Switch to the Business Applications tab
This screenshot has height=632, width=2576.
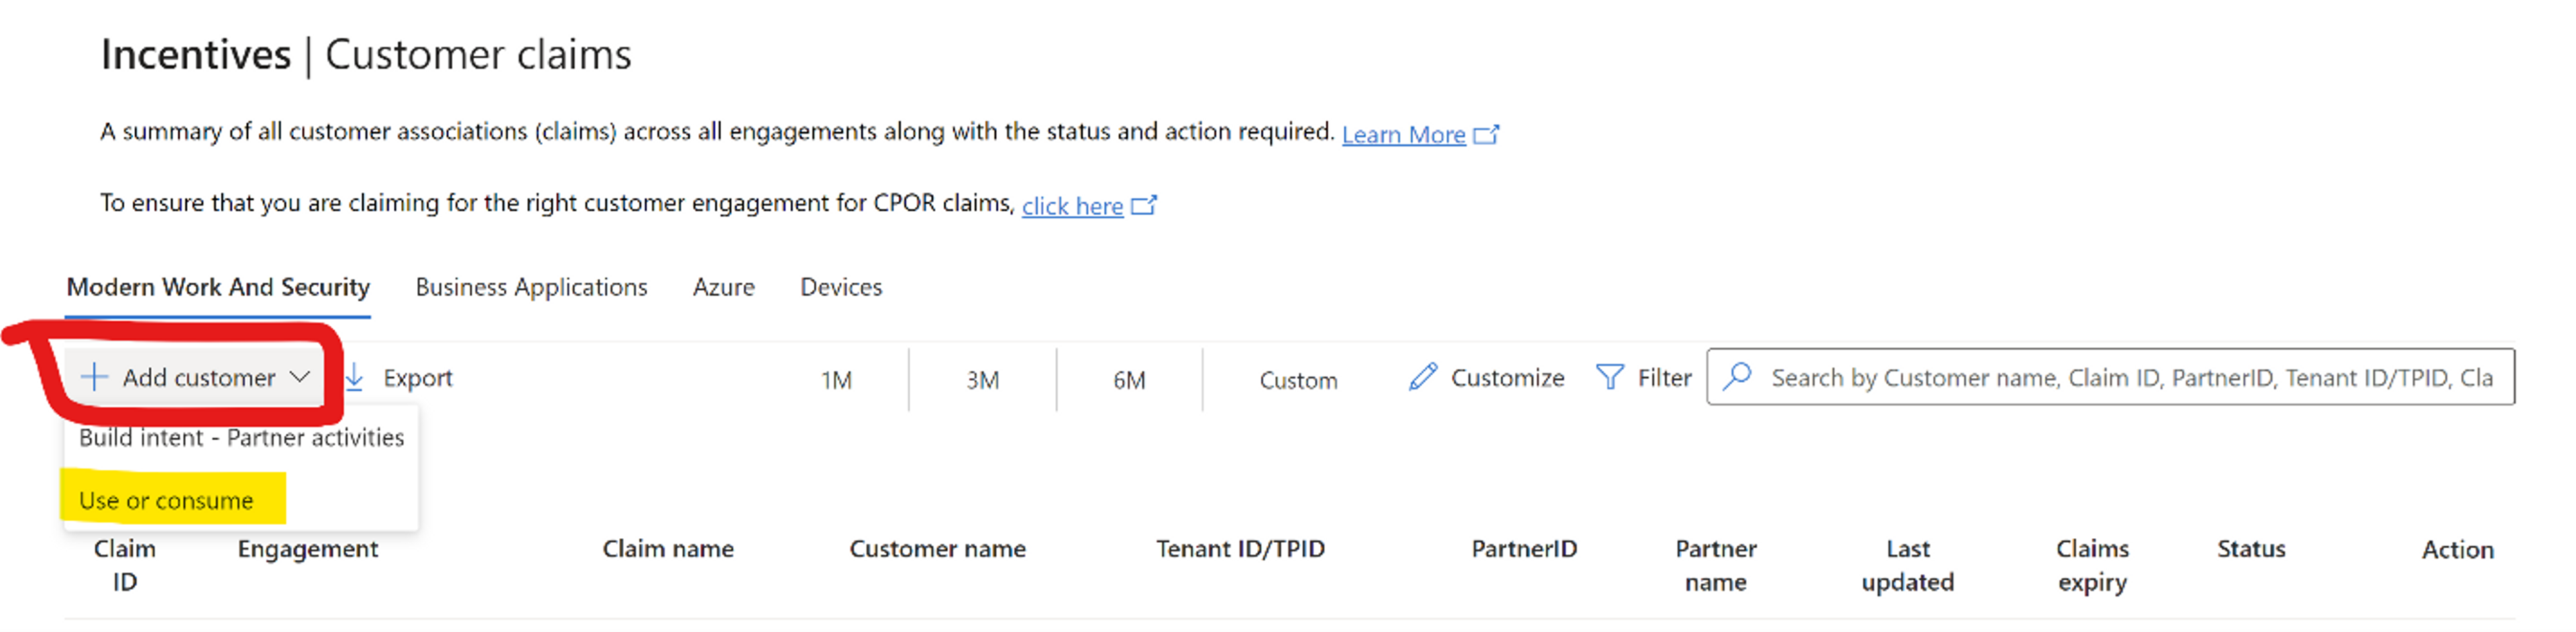[x=531, y=288]
